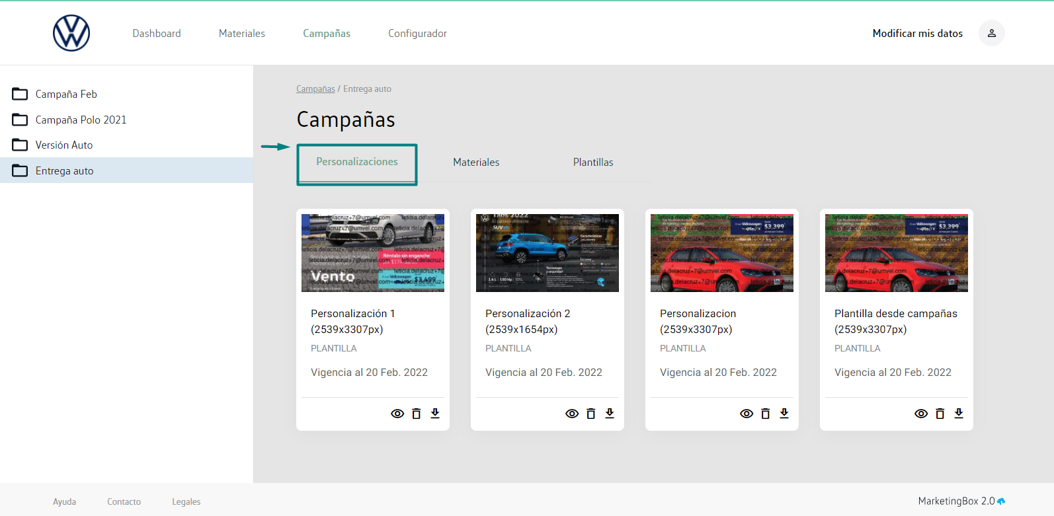
Task: Download Personalización 1 file
Action: click(x=435, y=414)
